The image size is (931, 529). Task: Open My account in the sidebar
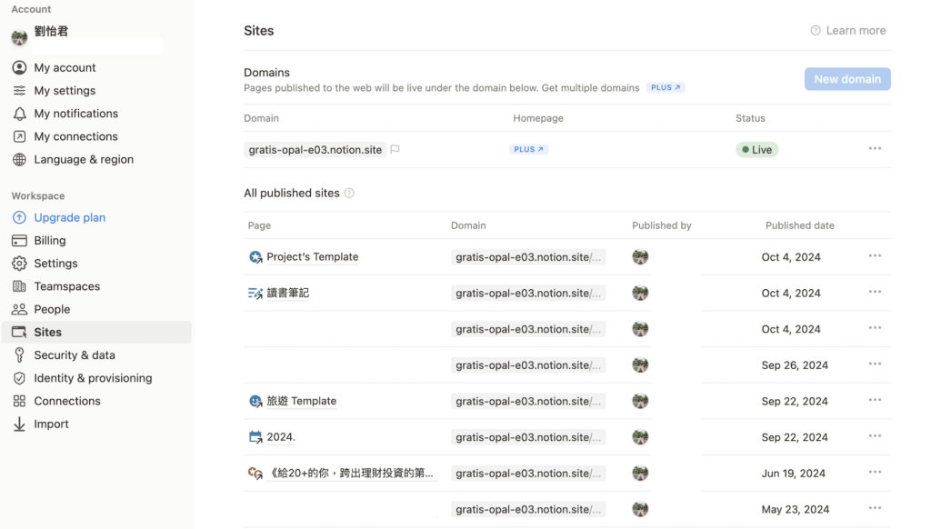tap(65, 68)
